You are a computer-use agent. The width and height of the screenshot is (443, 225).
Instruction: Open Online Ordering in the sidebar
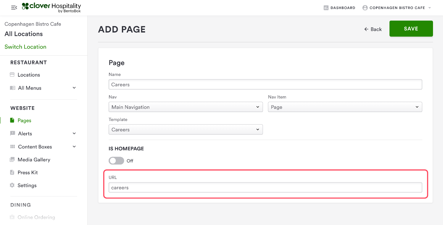[36, 217]
